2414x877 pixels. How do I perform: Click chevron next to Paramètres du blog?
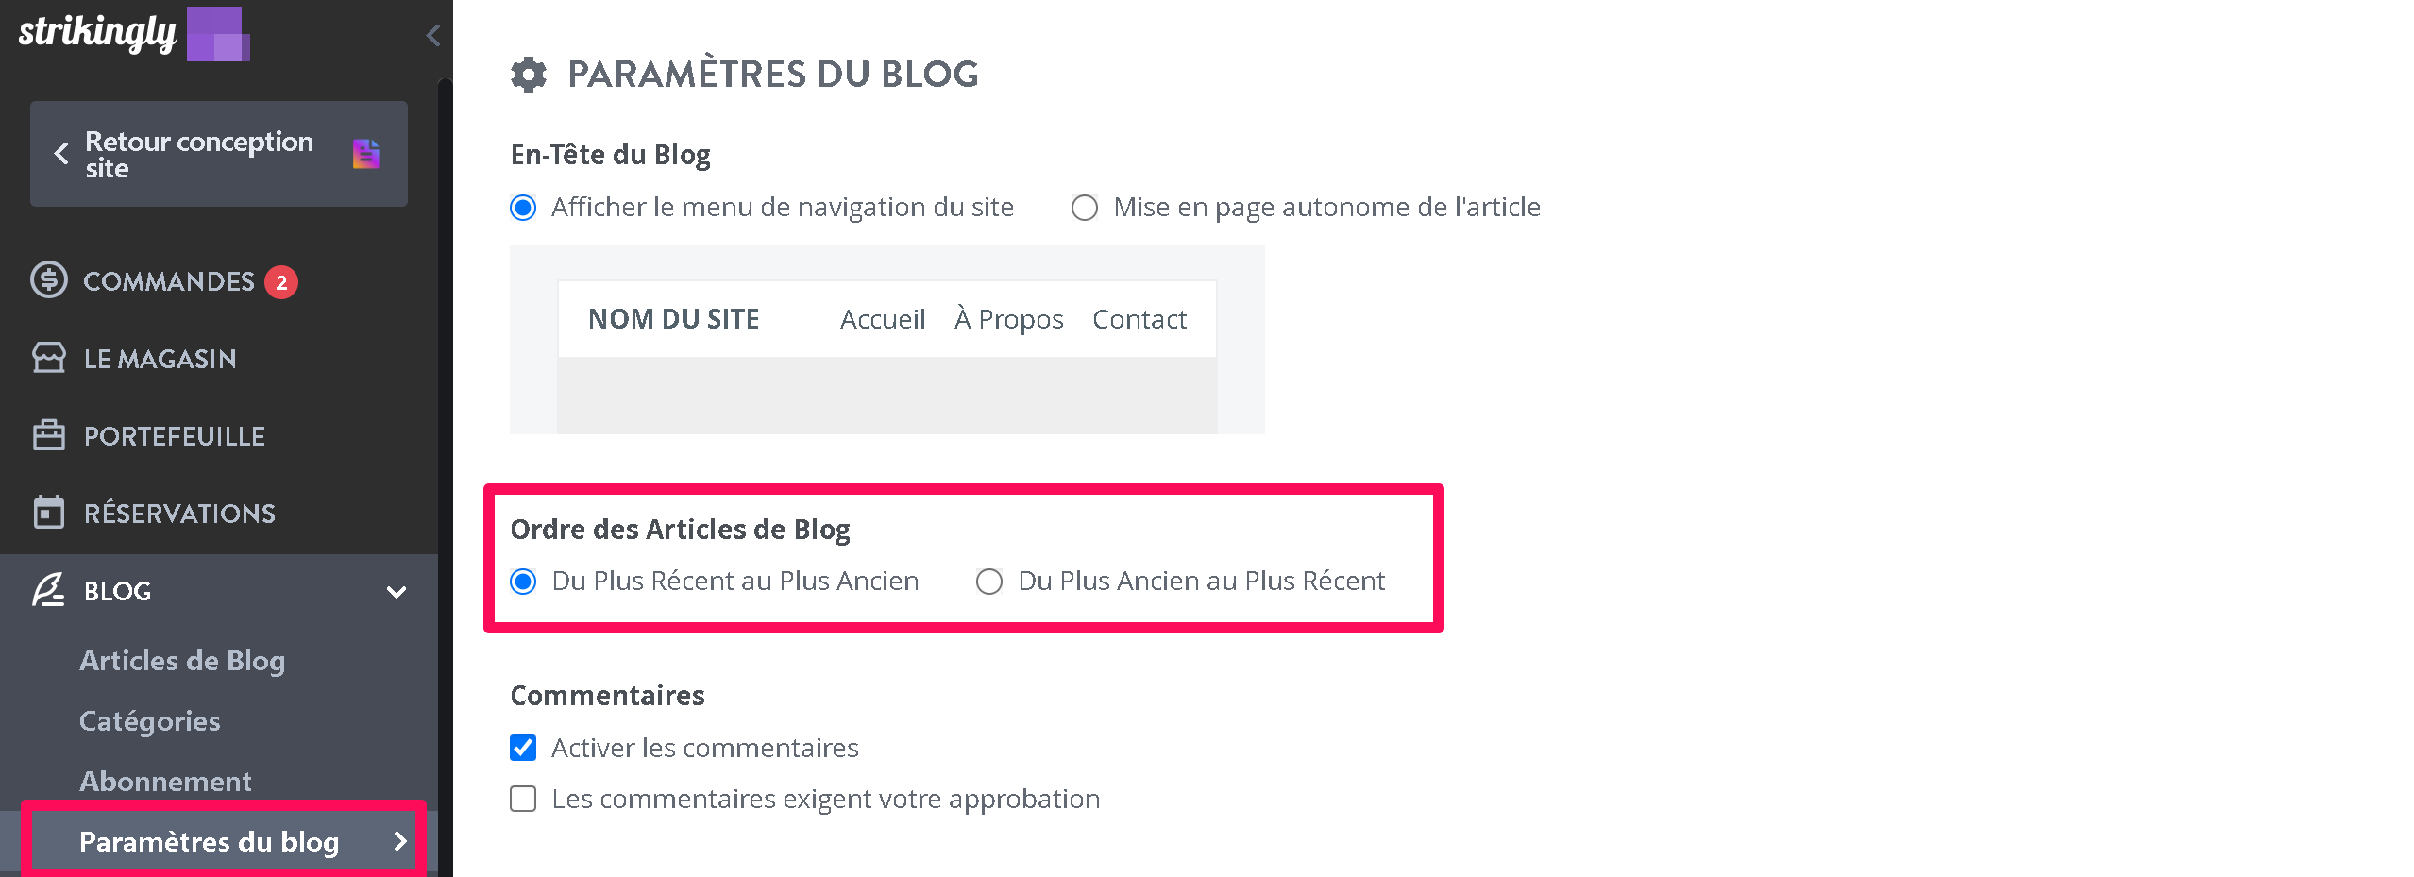[400, 841]
